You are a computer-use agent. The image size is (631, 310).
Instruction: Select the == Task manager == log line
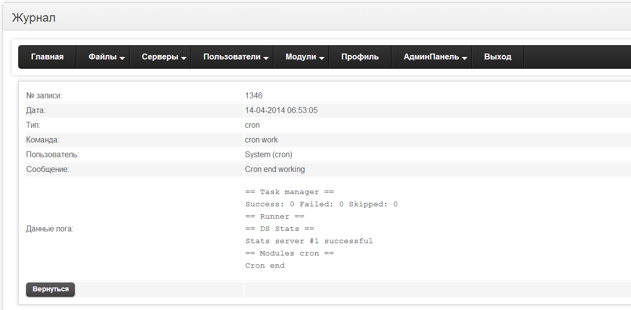click(x=290, y=192)
